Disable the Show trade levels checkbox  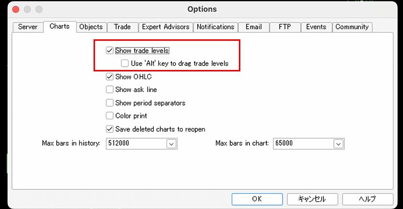point(110,50)
